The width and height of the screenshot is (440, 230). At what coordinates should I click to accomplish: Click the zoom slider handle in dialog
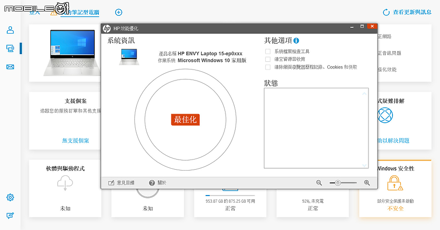pos(338,183)
